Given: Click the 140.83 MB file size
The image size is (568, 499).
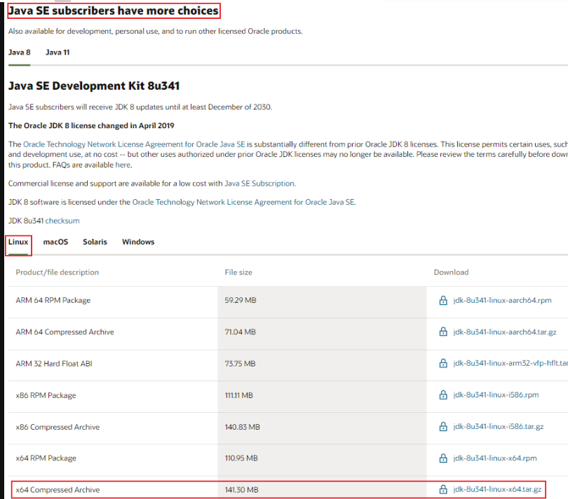Looking at the screenshot, I should (x=243, y=427).
